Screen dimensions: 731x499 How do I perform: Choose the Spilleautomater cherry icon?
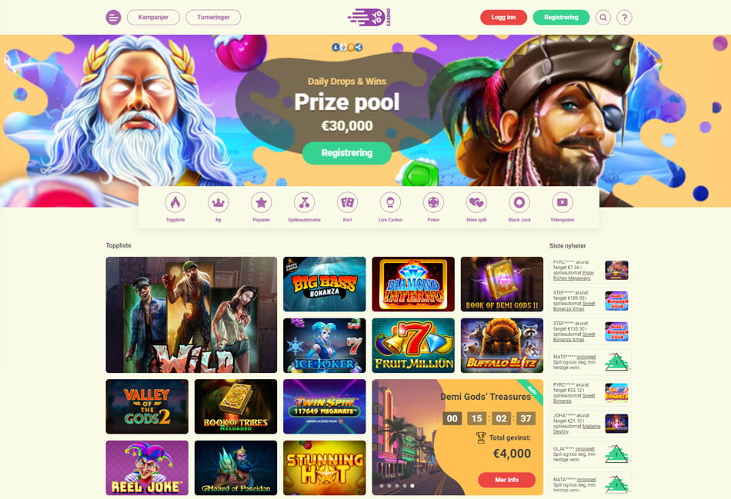point(305,203)
